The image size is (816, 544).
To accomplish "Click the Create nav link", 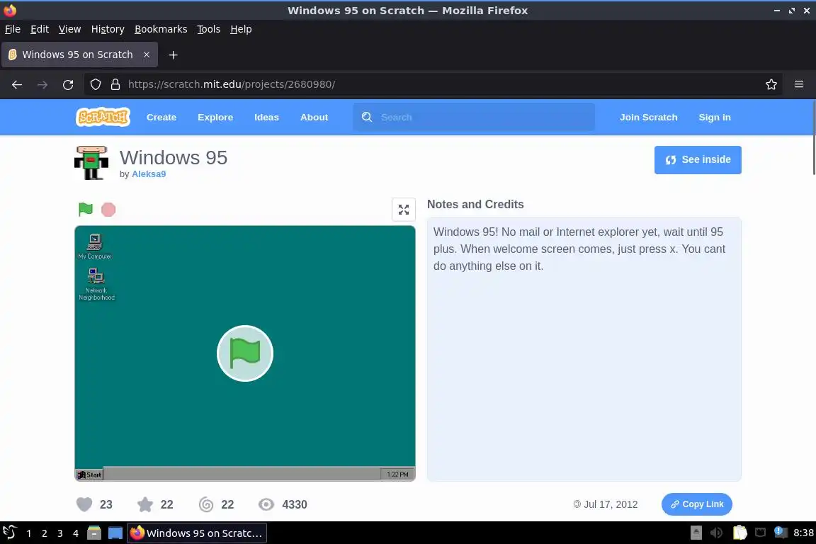I will pyautogui.click(x=161, y=117).
